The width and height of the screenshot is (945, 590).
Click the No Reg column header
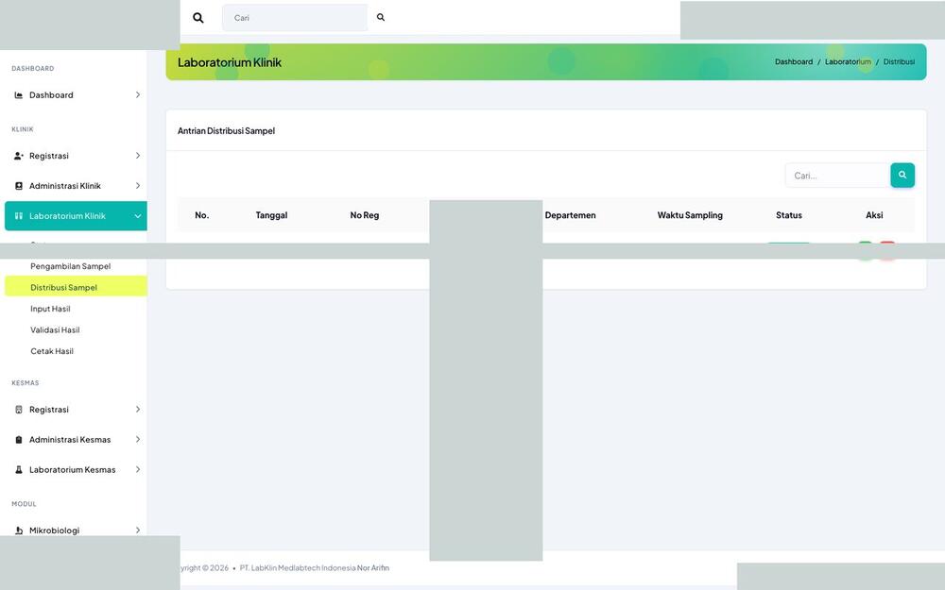pos(365,215)
